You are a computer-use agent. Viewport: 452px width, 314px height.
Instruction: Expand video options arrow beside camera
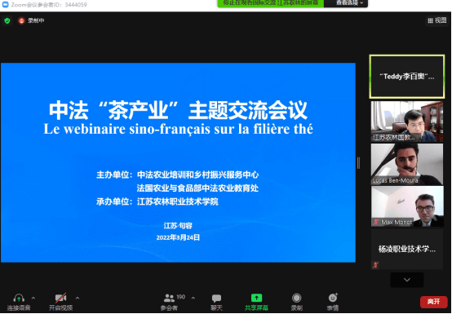click(x=78, y=298)
